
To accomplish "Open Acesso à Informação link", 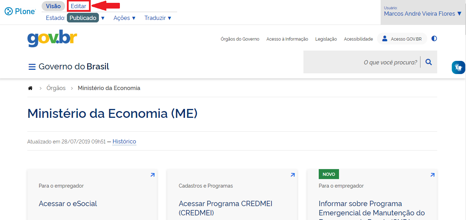I will coord(287,39).
